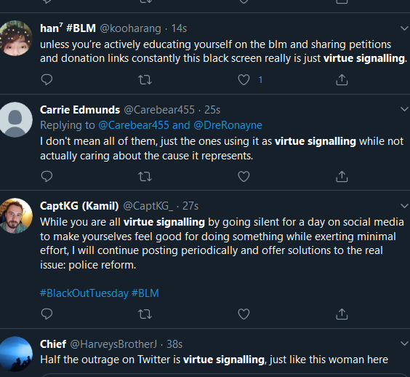Open more options for han⁷ #BLM tweet
Viewport: 410px width, 377px height.
point(404,28)
